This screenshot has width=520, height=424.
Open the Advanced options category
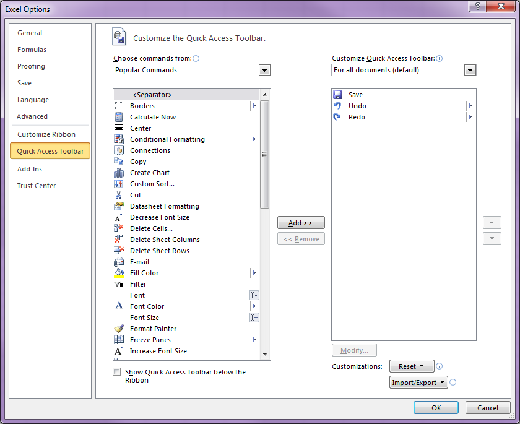pos(32,116)
